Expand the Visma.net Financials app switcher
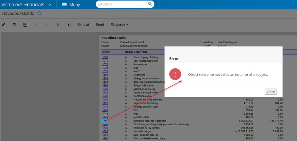This screenshot has height=141, width=297. (49, 5)
